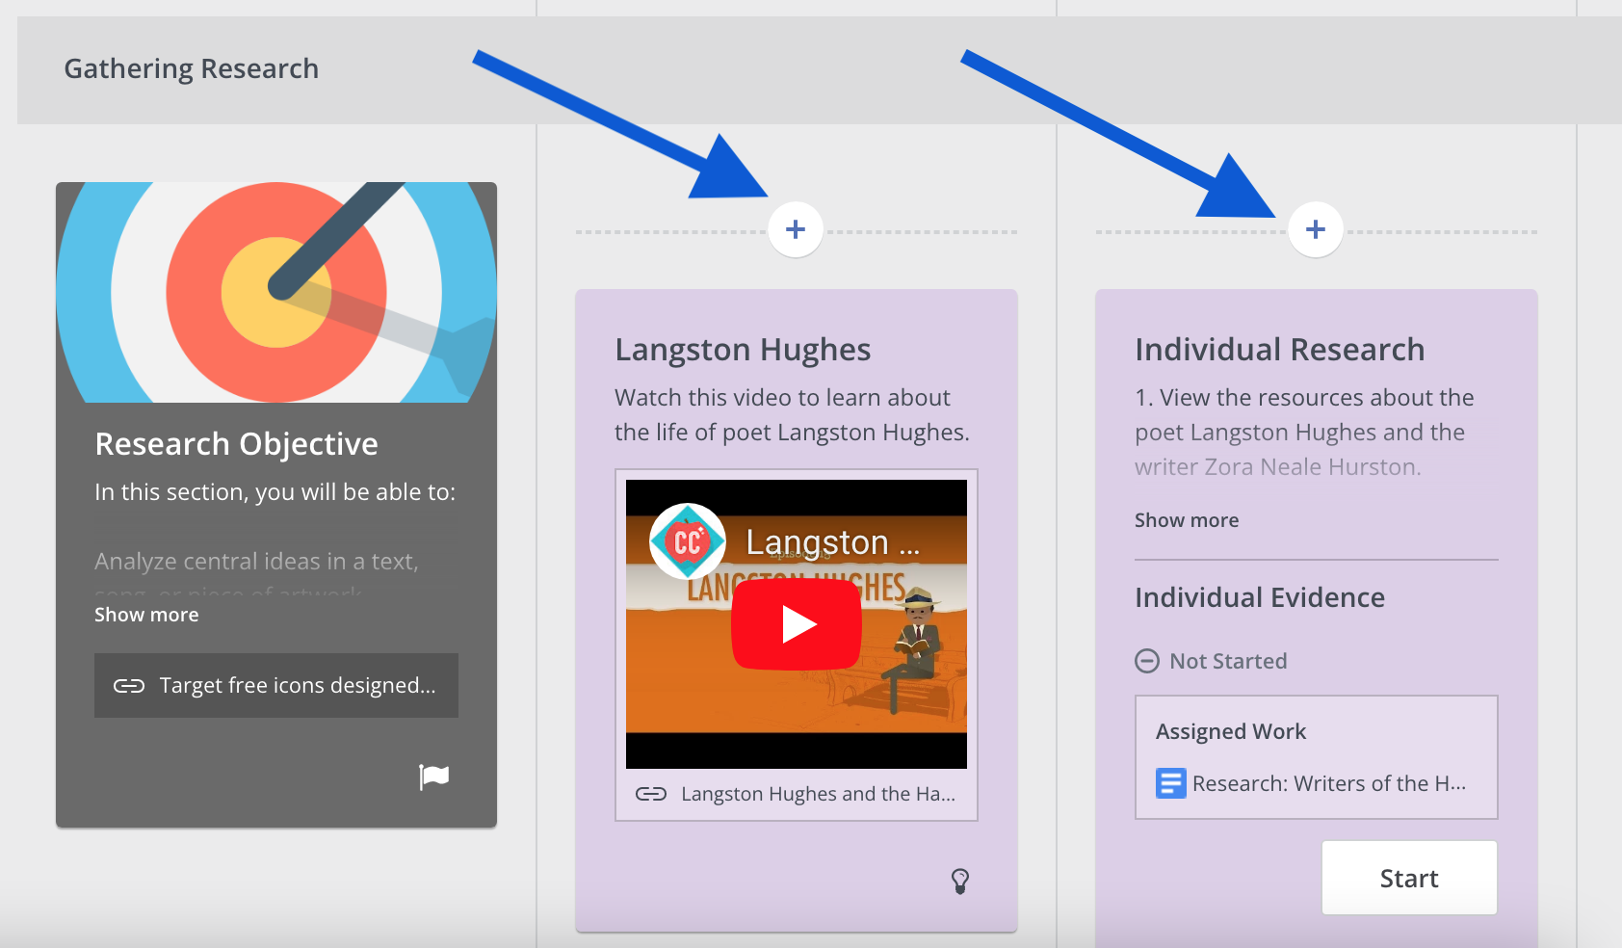Viewport: 1622px width, 948px height.
Task: Click the Not Started status icon
Action: pos(1147,661)
